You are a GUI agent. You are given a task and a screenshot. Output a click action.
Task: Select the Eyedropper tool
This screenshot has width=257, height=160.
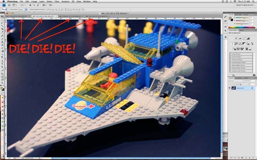point(2,32)
